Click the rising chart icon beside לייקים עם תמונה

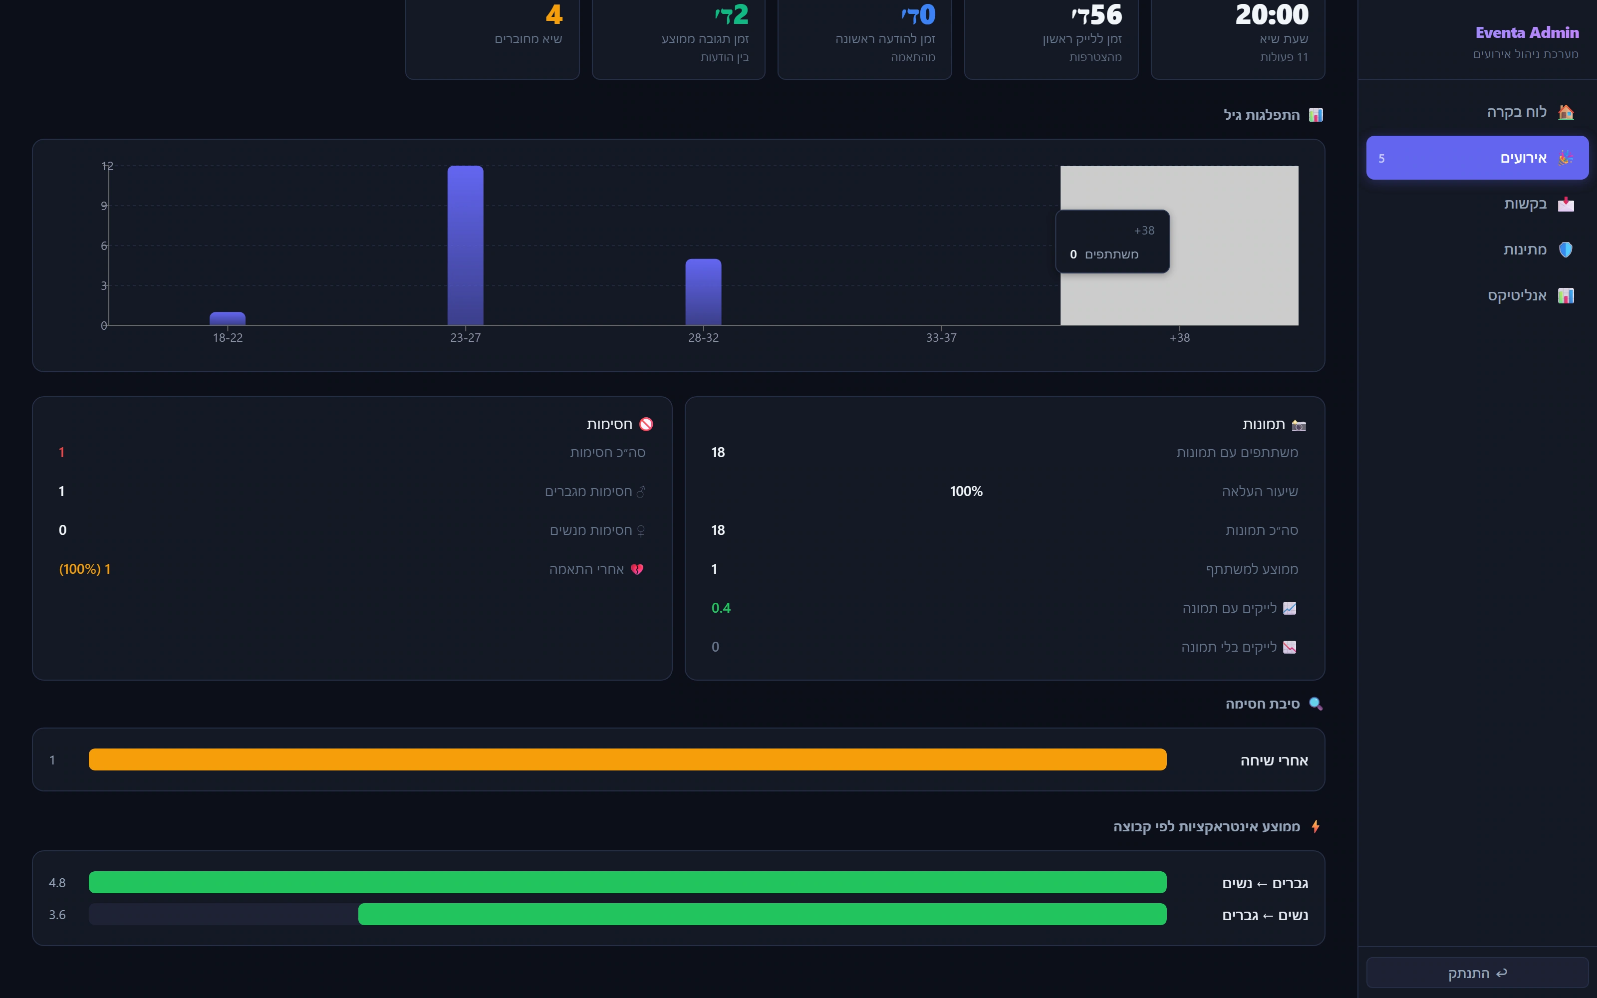[1290, 608]
